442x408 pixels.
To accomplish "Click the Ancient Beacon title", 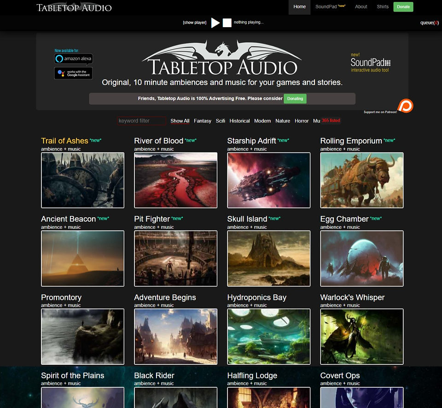I will pyautogui.click(x=69, y=219).
